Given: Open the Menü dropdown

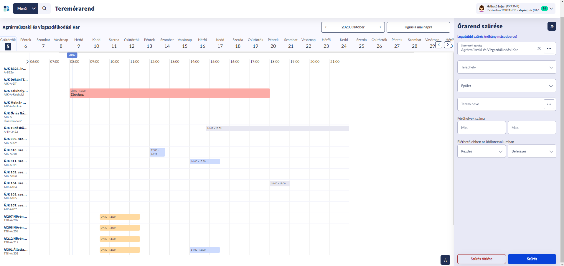Looking at the screenshot, I should tap(26, 9).
